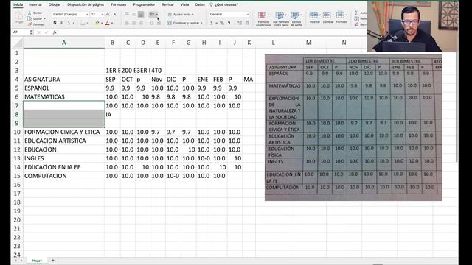Click the currency $ format icon

click(212, 23)
